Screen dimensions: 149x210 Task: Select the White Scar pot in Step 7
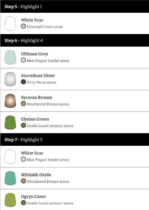coord(10,156)
